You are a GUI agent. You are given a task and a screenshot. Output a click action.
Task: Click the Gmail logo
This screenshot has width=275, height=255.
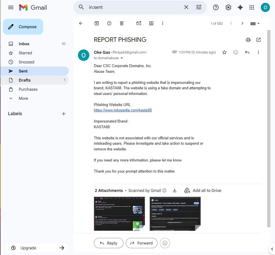(33, 7)
